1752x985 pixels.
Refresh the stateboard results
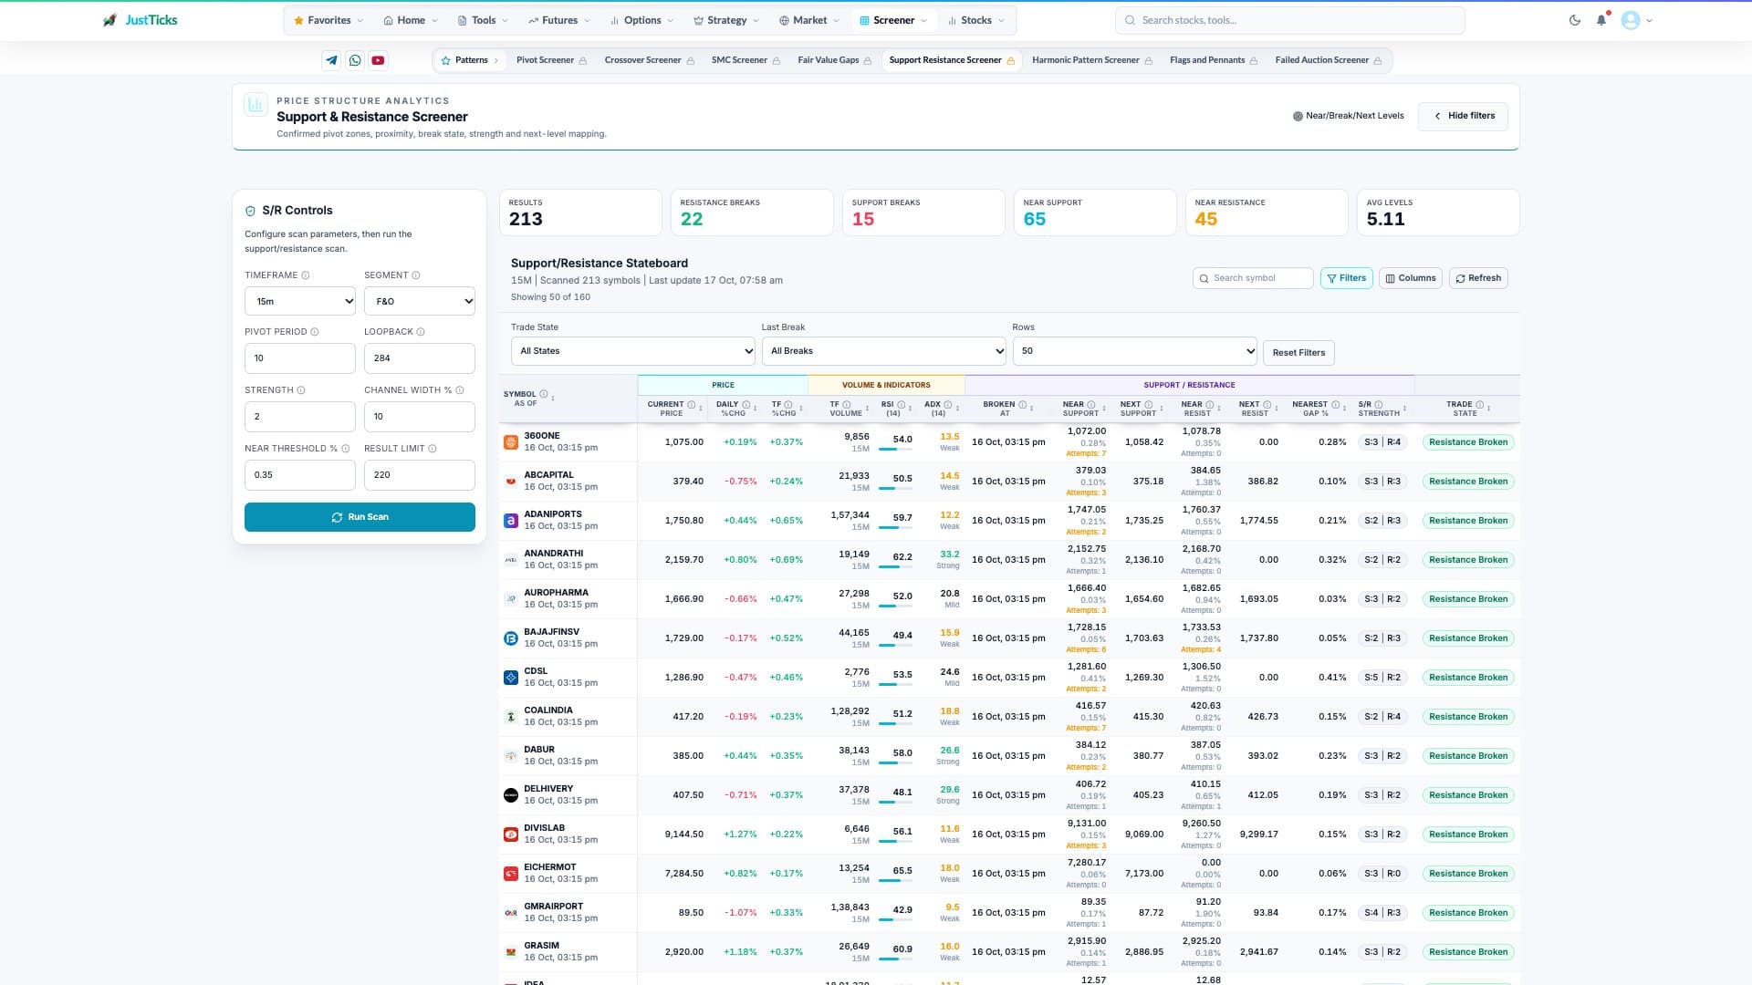[x=1478, y=278]
